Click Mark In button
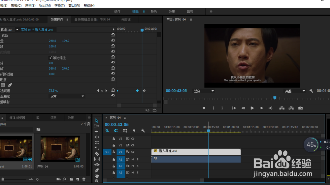Image resolution: width=330 pixels, height=185 pixels. point(214,108)
